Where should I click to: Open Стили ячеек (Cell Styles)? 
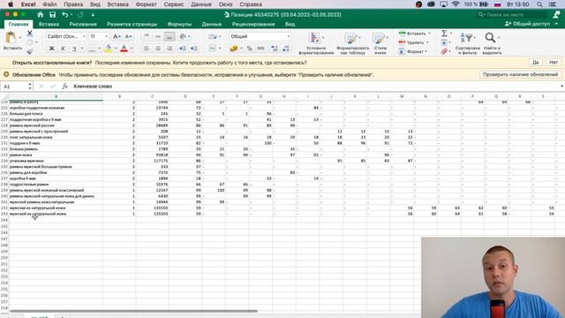pos(380,43)
